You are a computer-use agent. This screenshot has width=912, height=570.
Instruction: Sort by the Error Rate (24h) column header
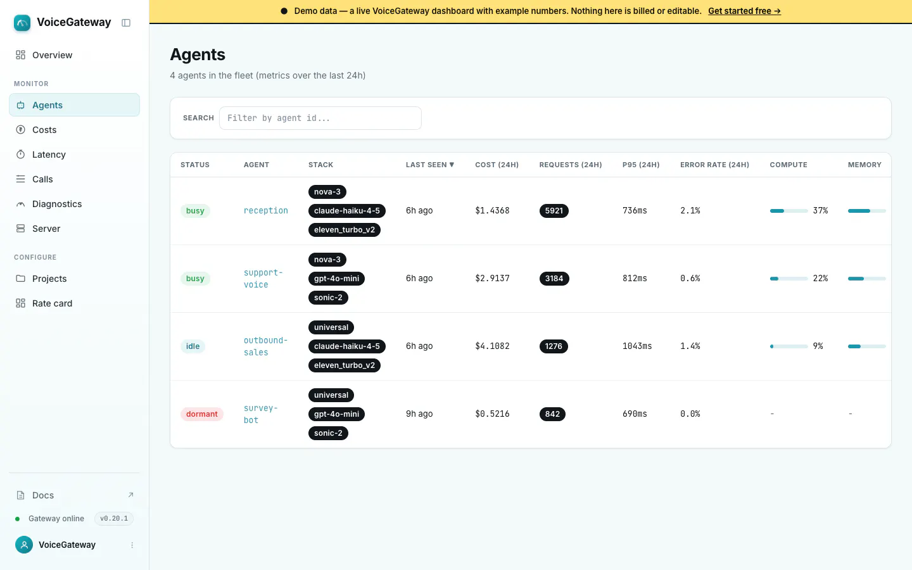[714, 165]
